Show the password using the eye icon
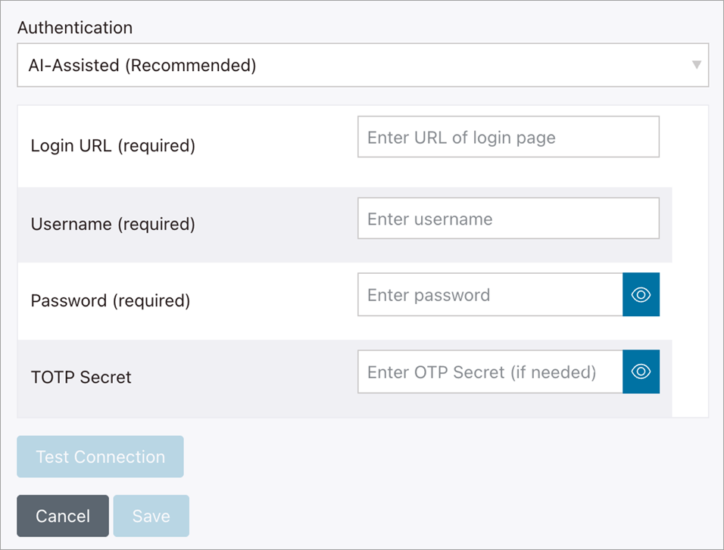Screen dimensions: 724x550 coord(641,295)
